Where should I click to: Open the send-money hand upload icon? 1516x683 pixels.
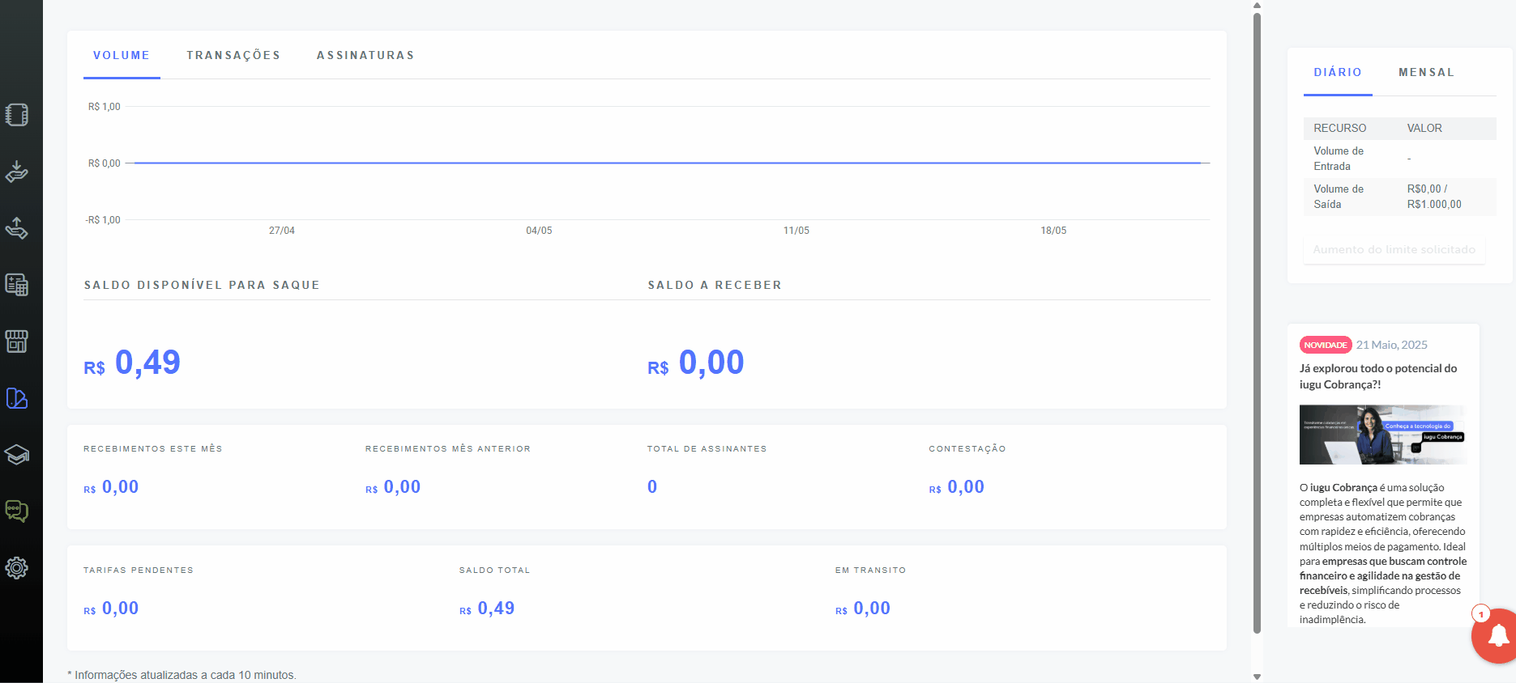tap(17, 228)
